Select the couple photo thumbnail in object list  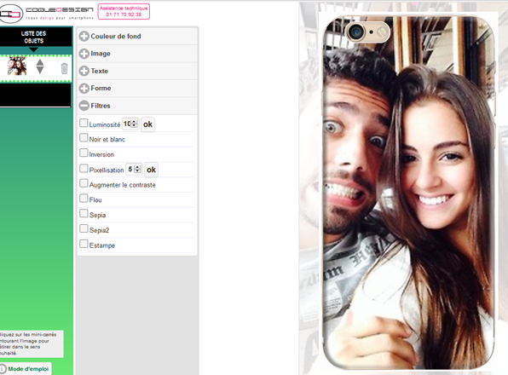pyautogui.click(x=17, y=66)
